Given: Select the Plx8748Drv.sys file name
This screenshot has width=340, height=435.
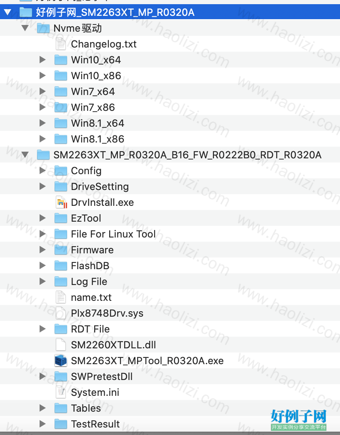Looking at the screenshot, I should (x=107, y=313).
